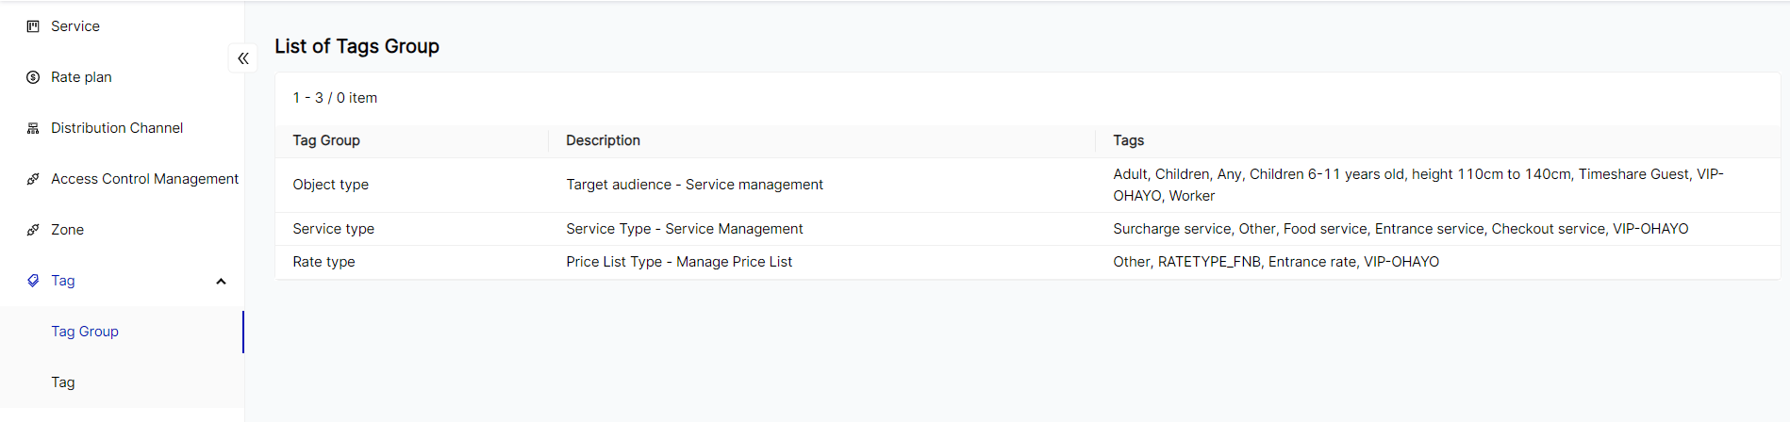Collapse the Tag submenu arrow
Screen dimensions: 1790x422
coord(221,281)
